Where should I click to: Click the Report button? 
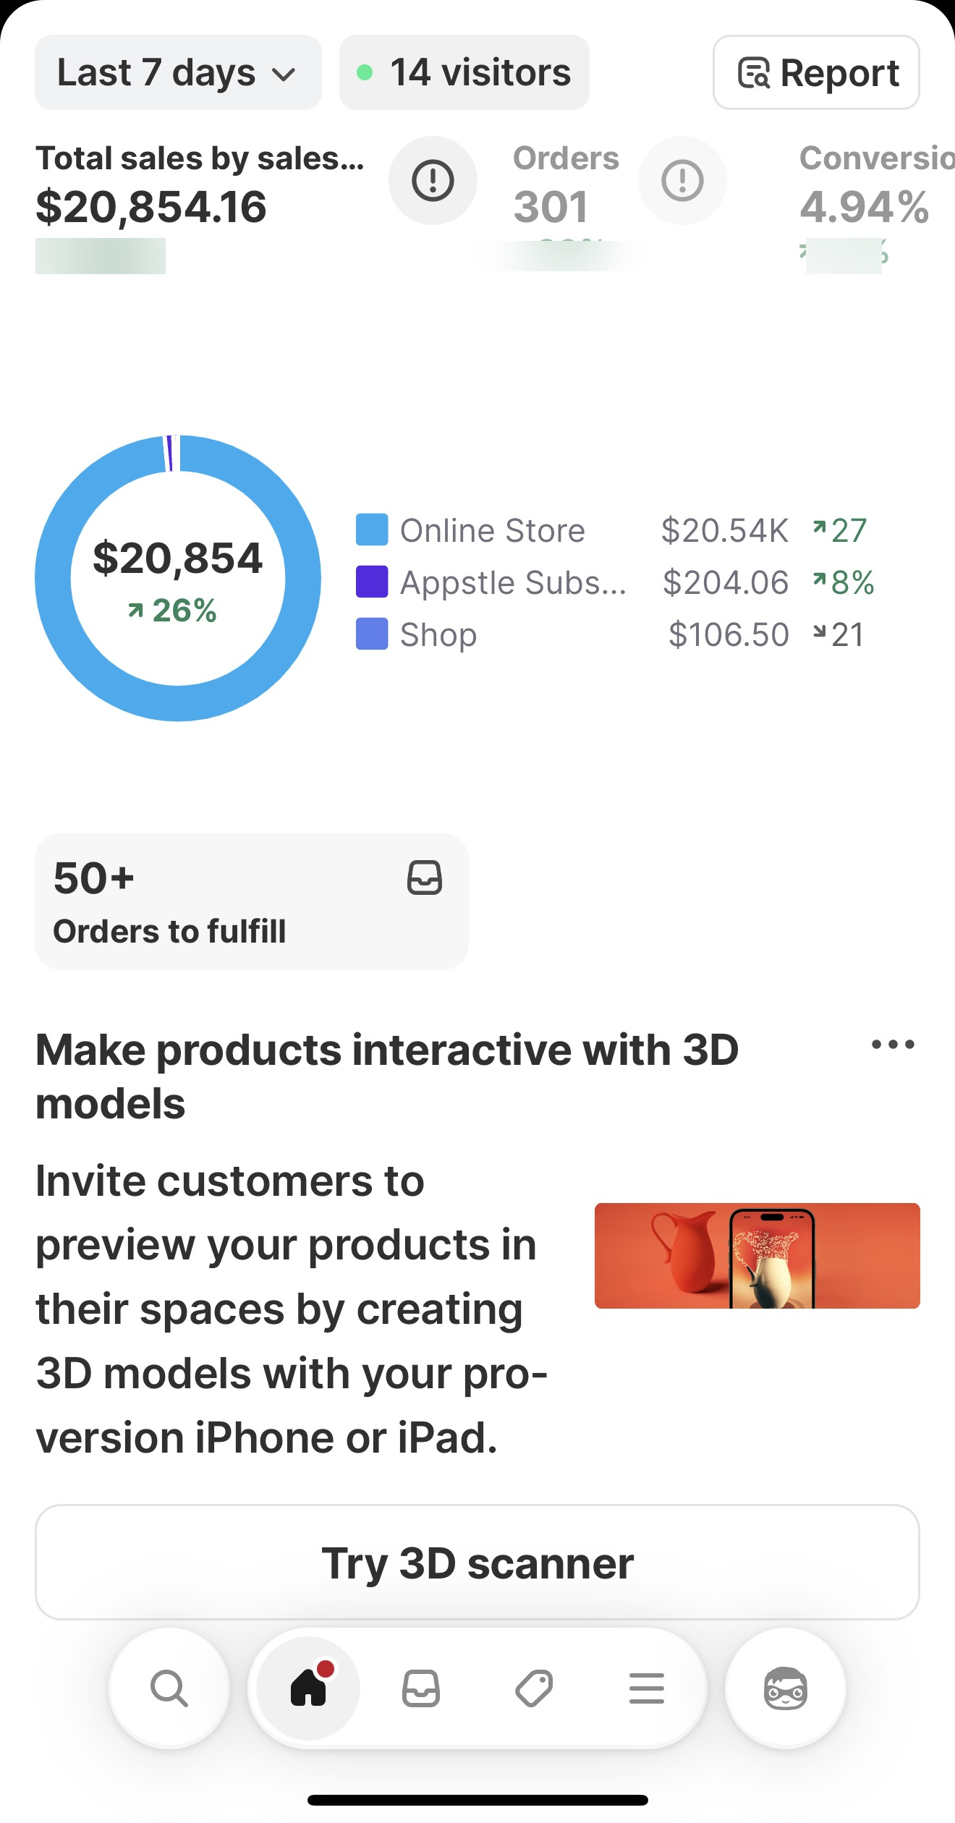pos(816,72)
